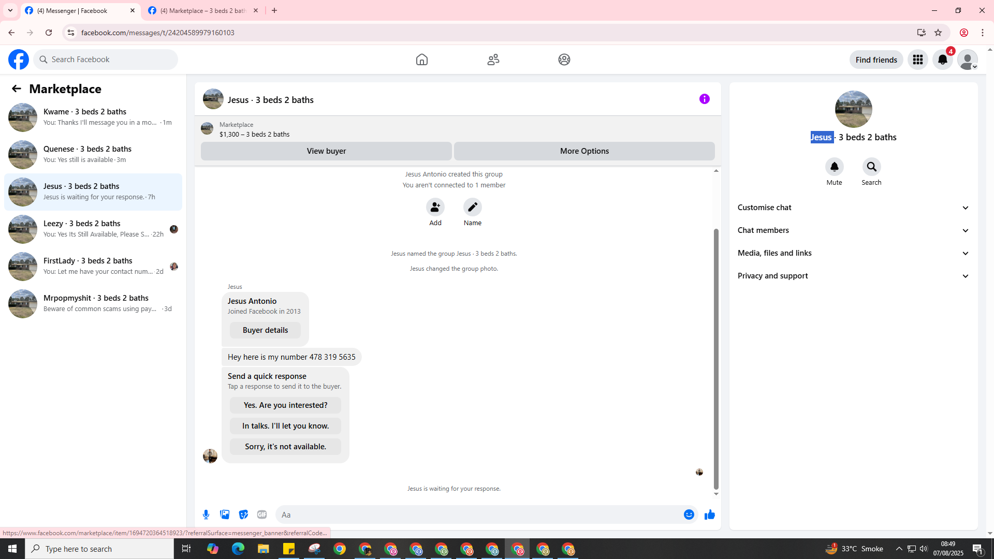The width and height of the screenshot is (994, 559).
Task: Show hidden system tray icons
Action: [899, 549]
